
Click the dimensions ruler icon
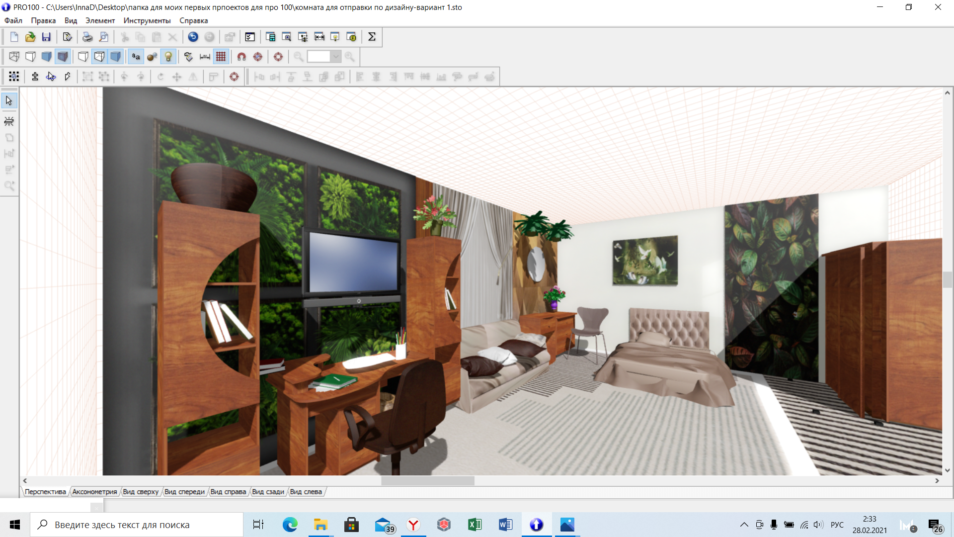click(x=205, y=57)
